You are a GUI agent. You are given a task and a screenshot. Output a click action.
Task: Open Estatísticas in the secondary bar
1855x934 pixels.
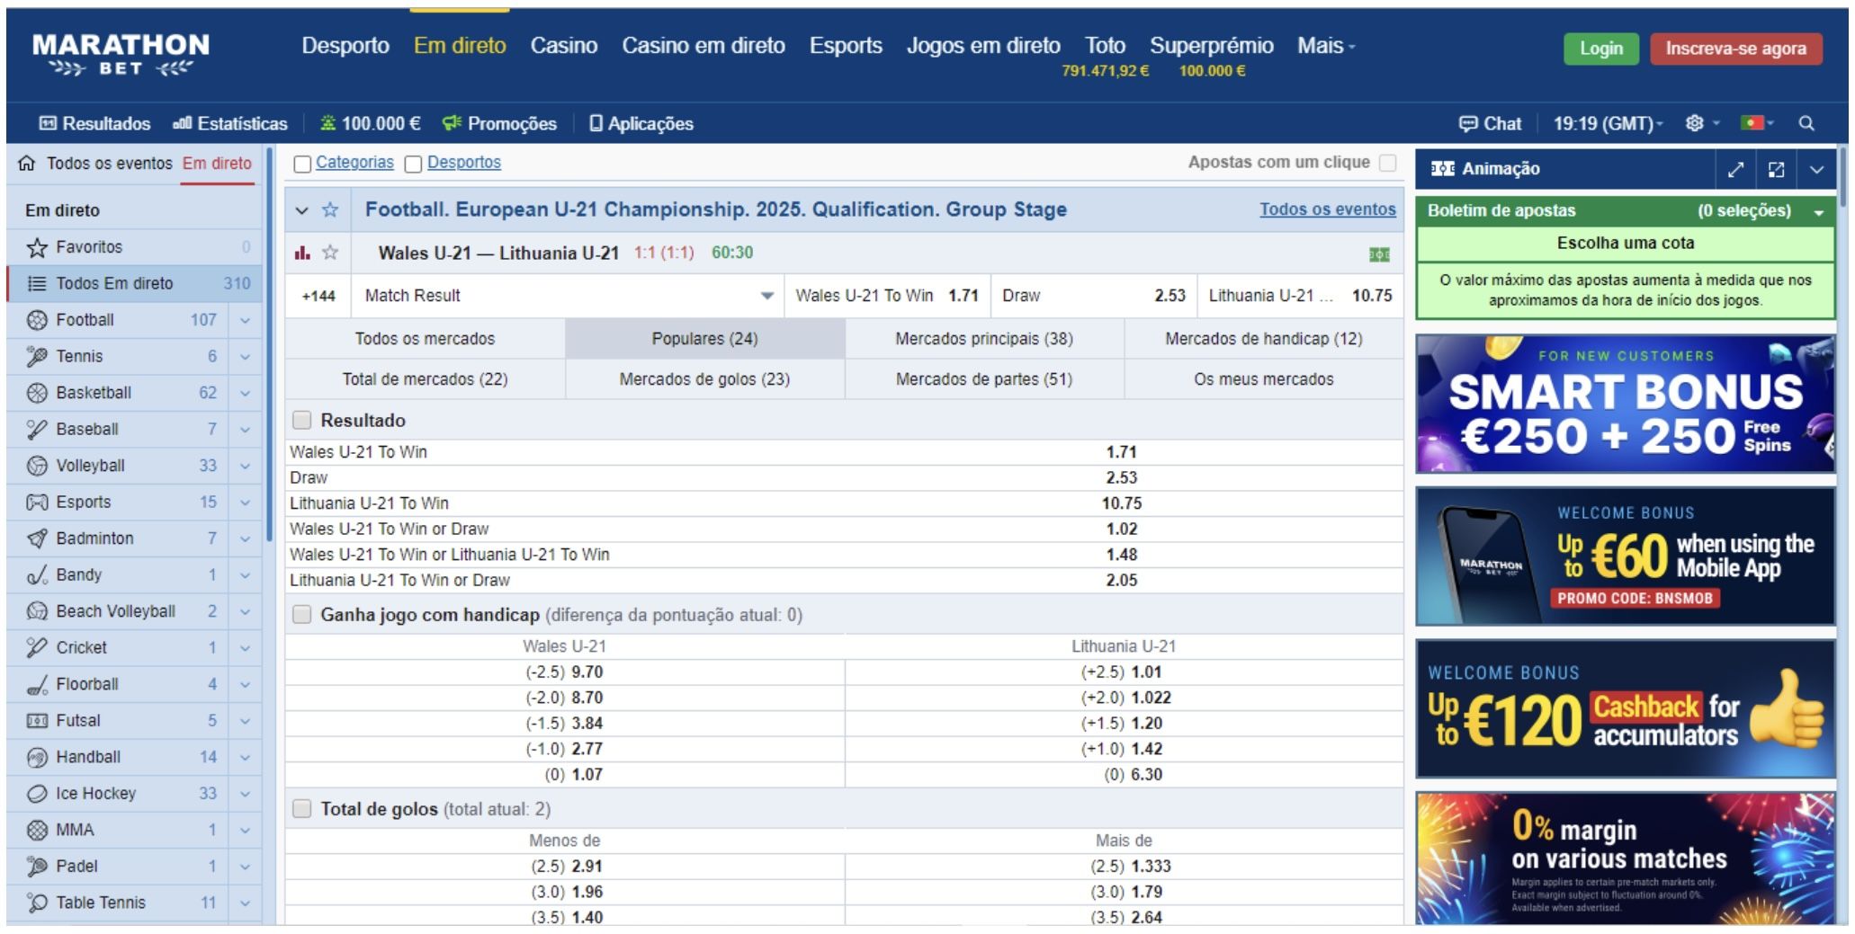pos(230,123)
